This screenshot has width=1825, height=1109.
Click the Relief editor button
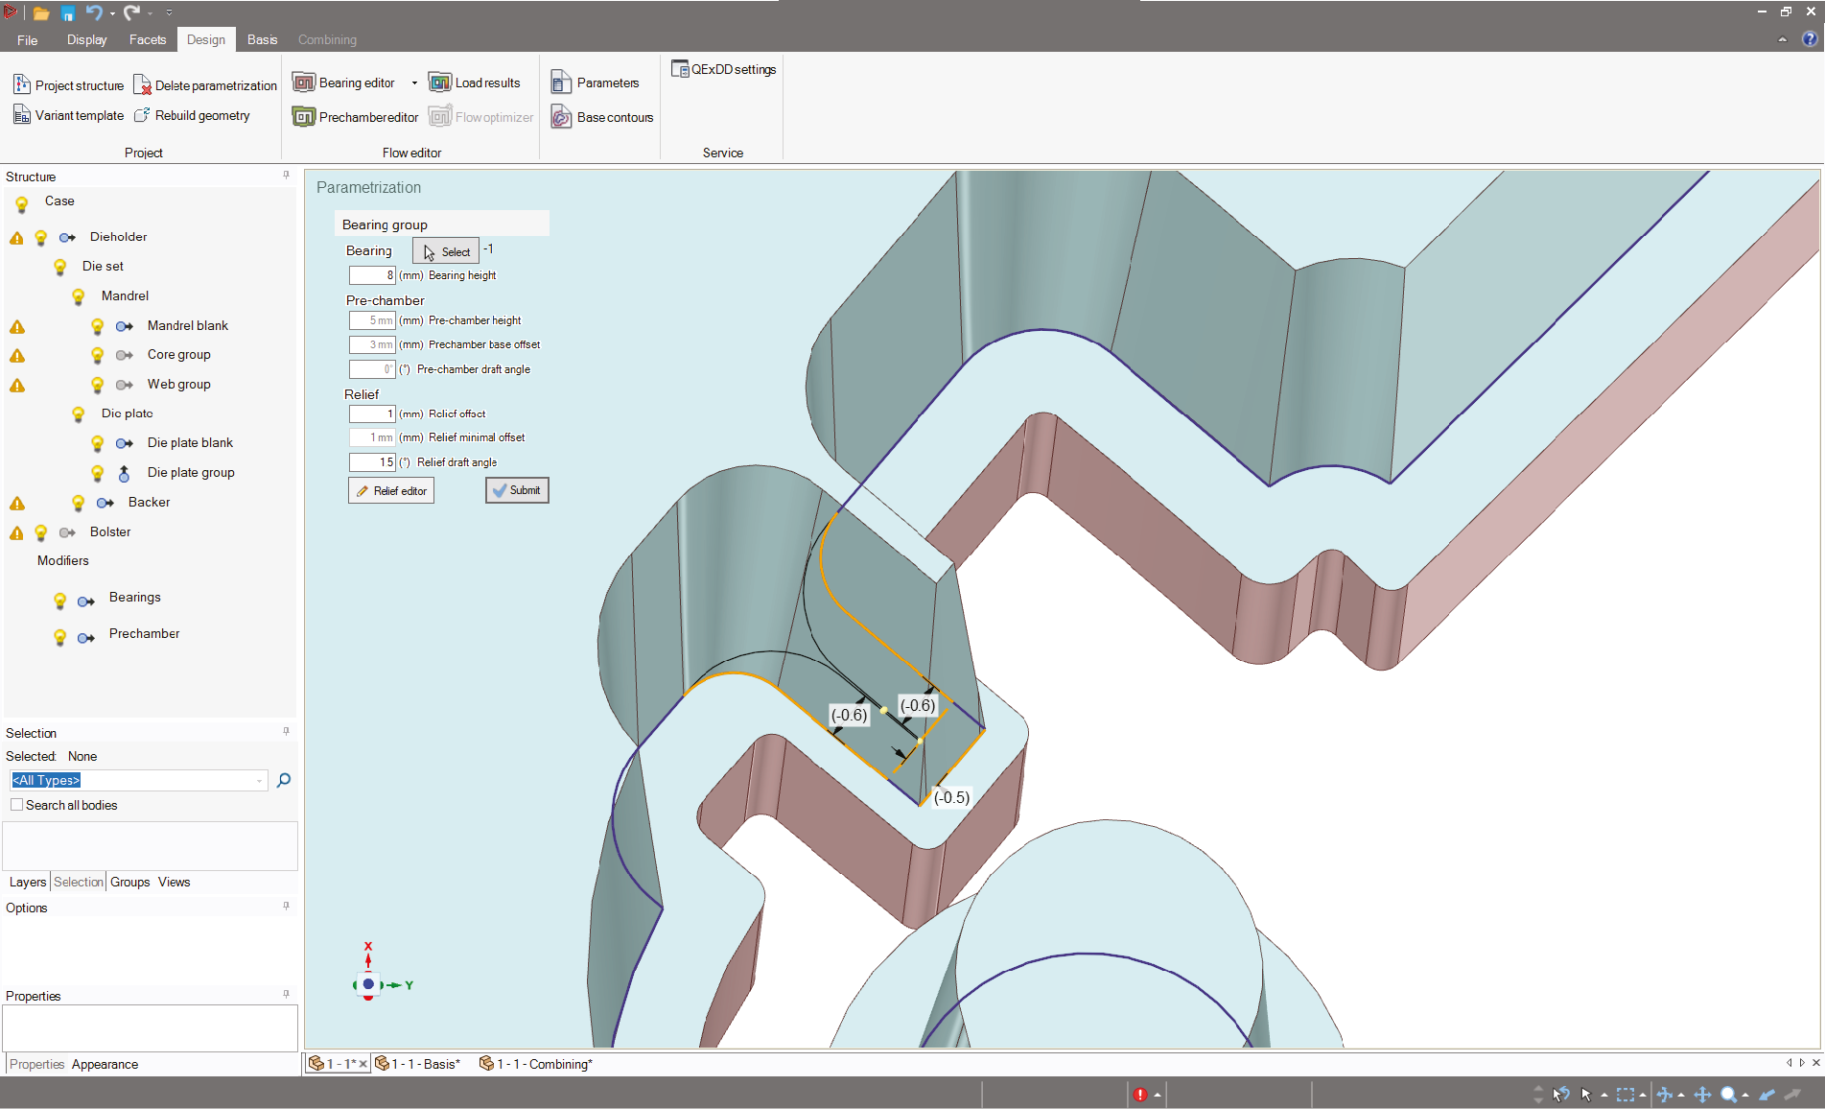pyautogui.click(x=391, y=491)
